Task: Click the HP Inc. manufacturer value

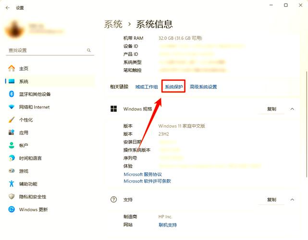Action: pyautogui.click(x=165, y=216)
